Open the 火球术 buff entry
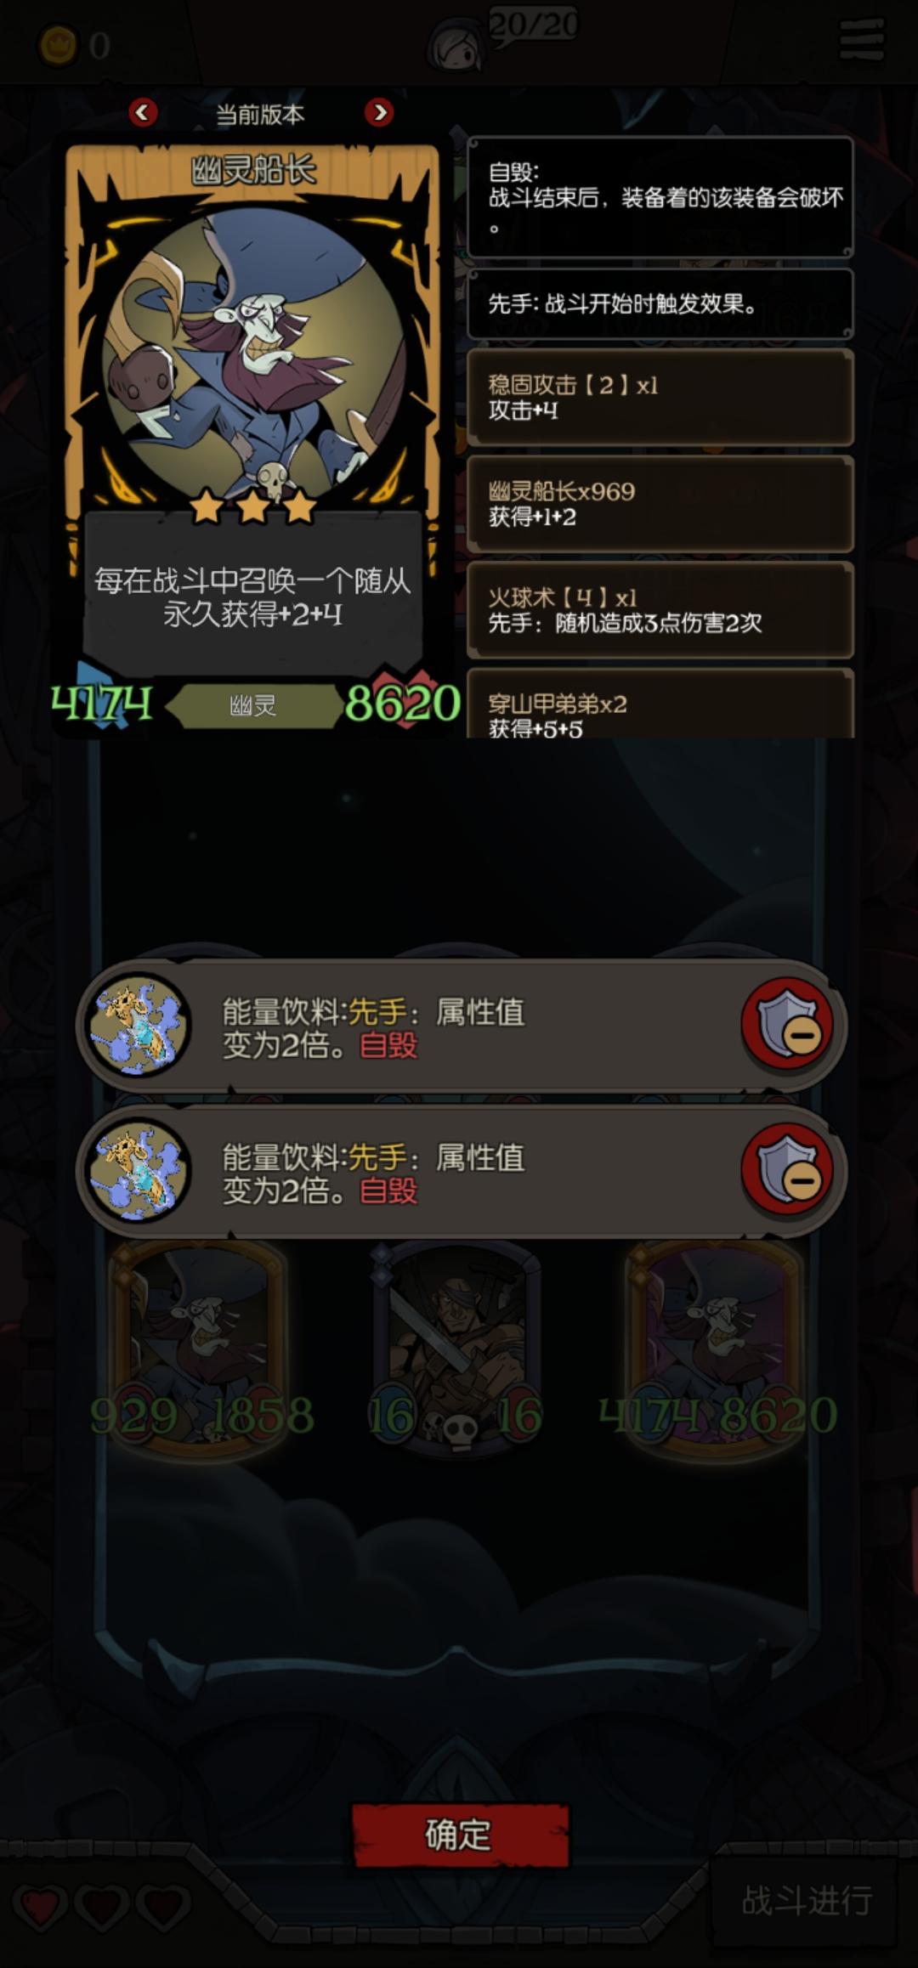Image resolution: width=918 pixels, height=1968 pixels. pyautogui.click(x=660, y=610)
